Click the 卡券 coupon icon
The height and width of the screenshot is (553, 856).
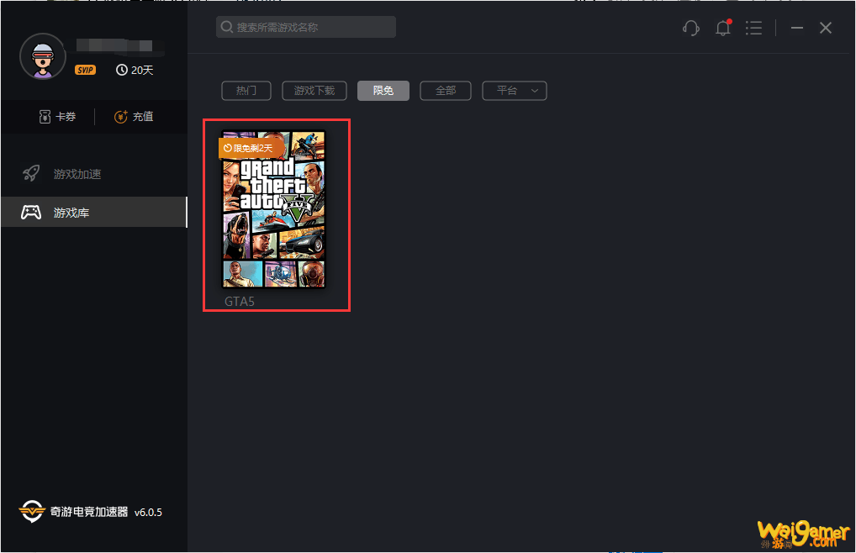click(x=45, y=117)
